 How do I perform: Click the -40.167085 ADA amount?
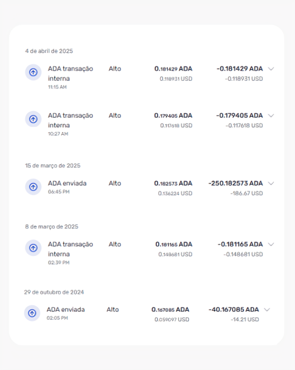(x=233, y=310)
